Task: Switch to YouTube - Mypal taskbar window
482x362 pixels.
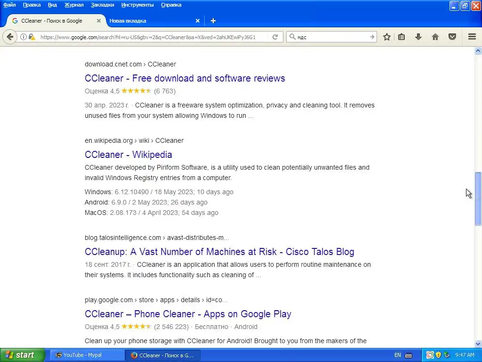Action: (87, 355)
